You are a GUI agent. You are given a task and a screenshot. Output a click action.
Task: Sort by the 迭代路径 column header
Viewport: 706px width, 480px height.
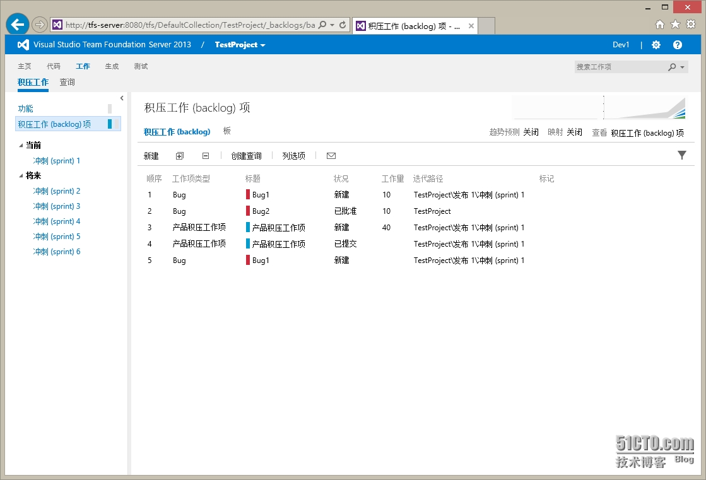pos(428,179)
